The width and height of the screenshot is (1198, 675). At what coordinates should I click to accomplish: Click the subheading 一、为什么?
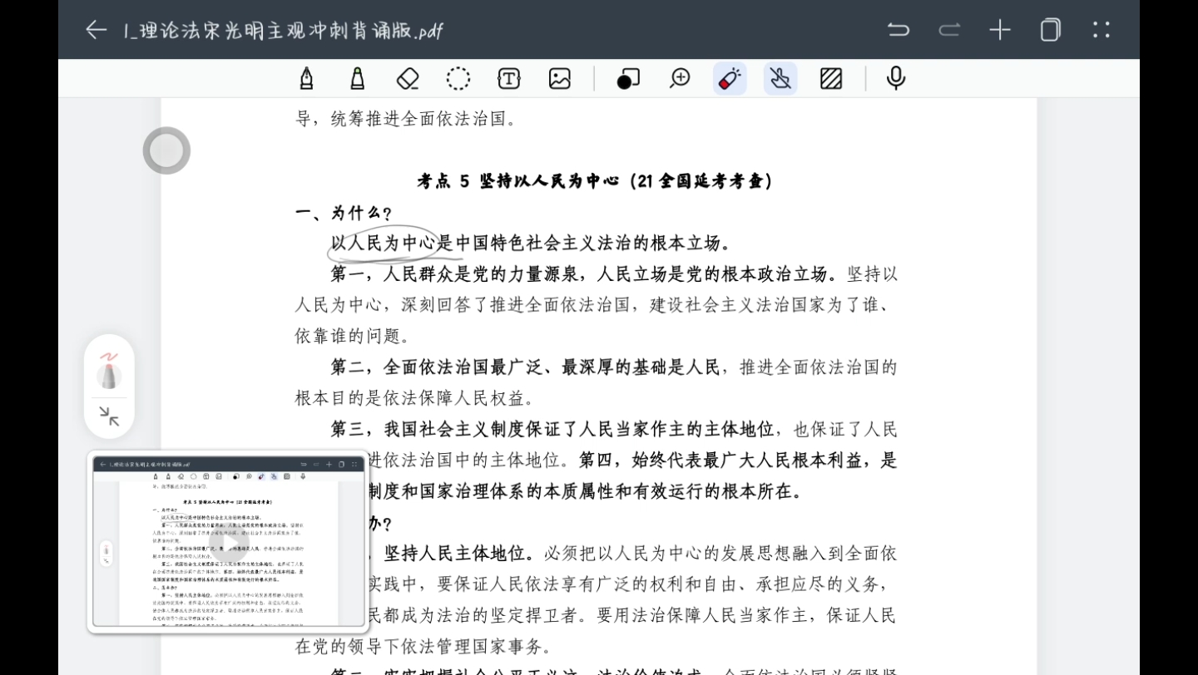(344, 213)
